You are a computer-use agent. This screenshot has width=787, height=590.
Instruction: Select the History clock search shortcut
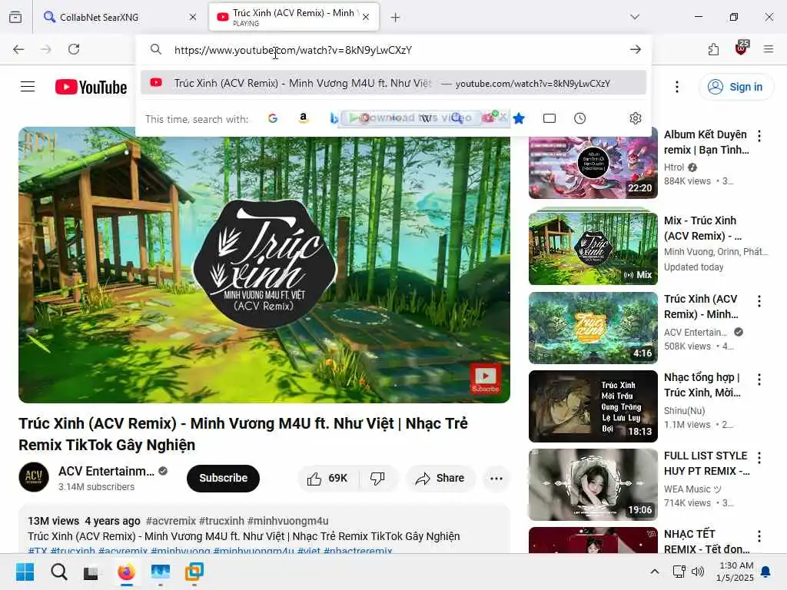tap(579, 118)
